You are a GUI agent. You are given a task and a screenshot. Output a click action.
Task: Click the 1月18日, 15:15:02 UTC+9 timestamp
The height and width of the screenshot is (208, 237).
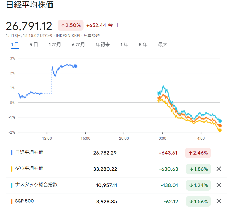coord(29,36)
